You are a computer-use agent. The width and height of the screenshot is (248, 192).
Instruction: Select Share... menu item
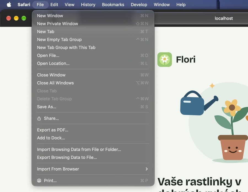pyautogui.click(x=93, y=118)
